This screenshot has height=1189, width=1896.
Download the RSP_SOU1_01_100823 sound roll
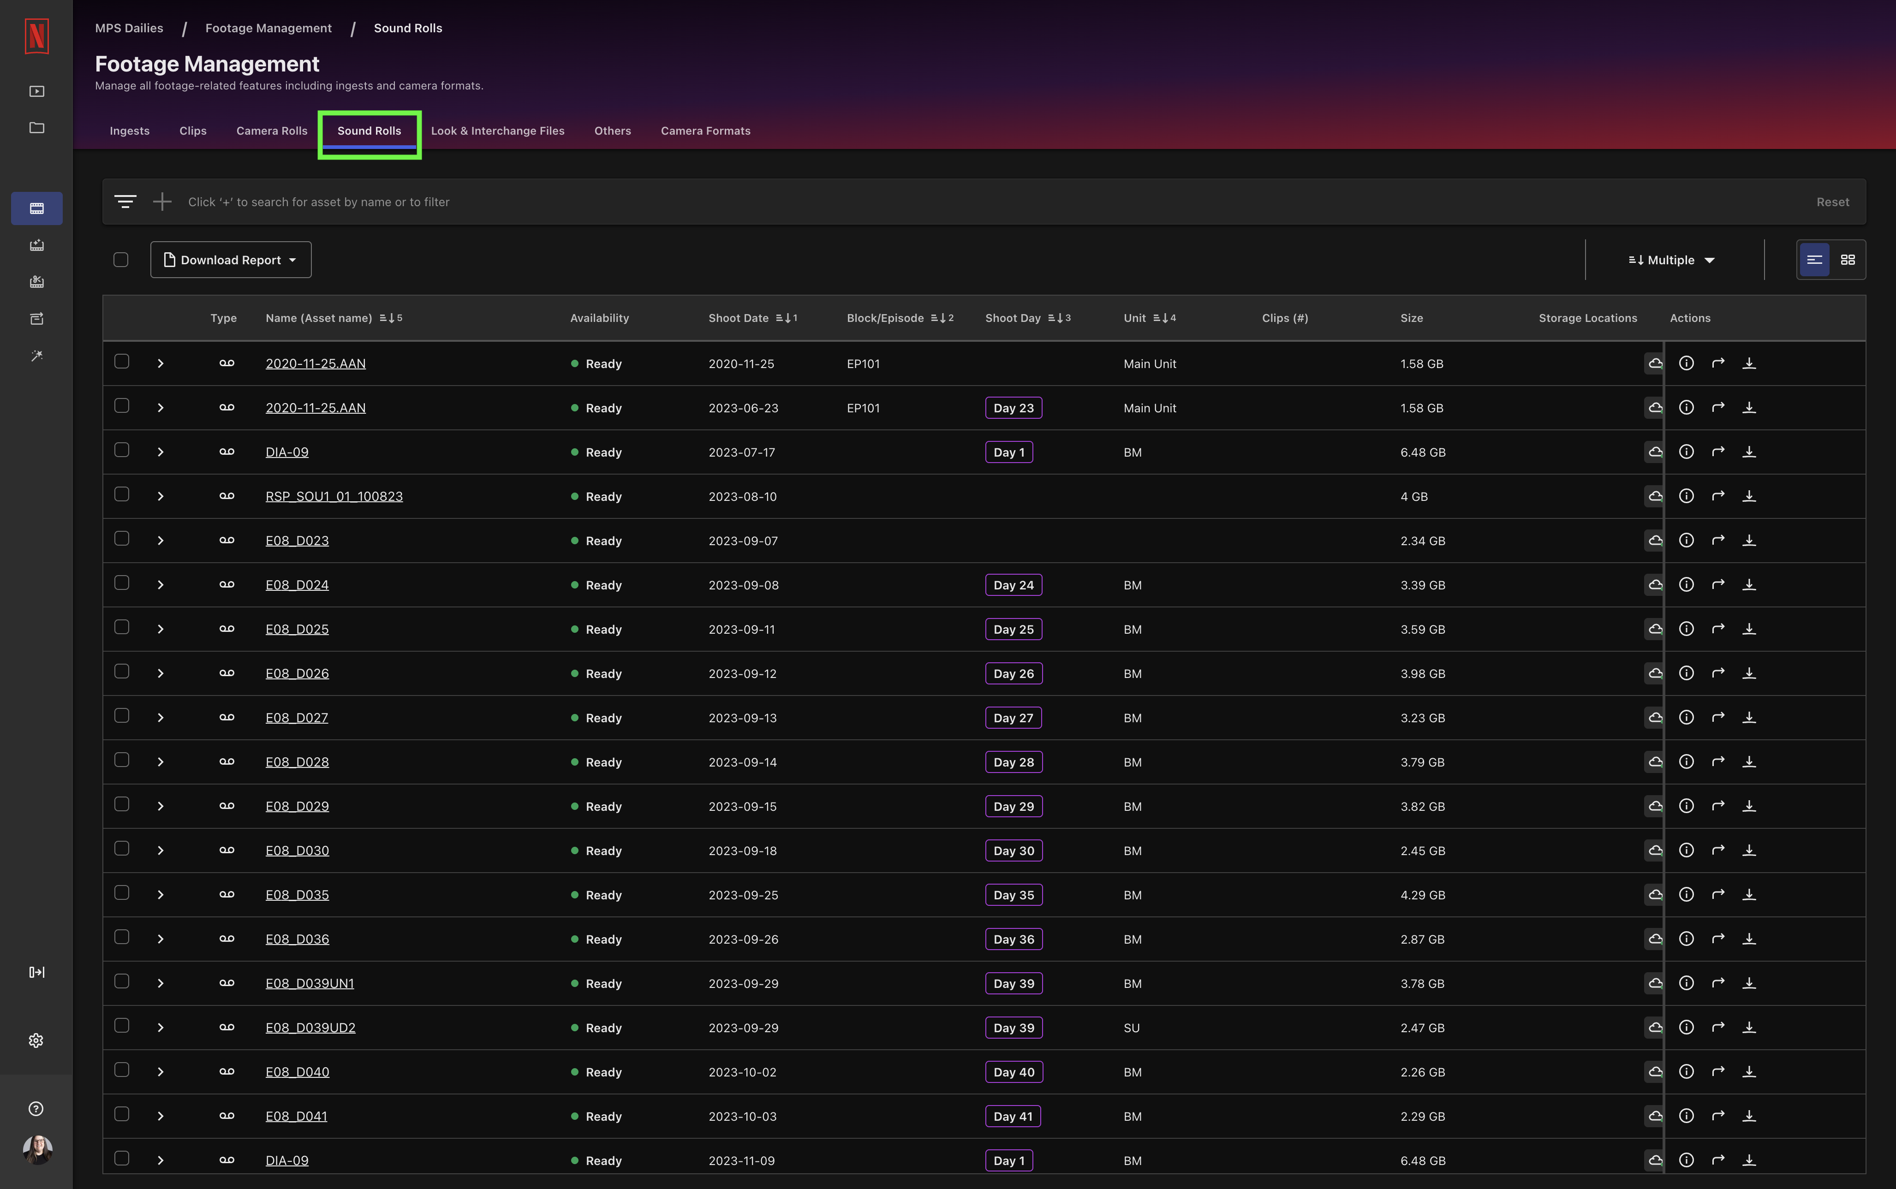pyautogui.click(x=1749, y=495)
